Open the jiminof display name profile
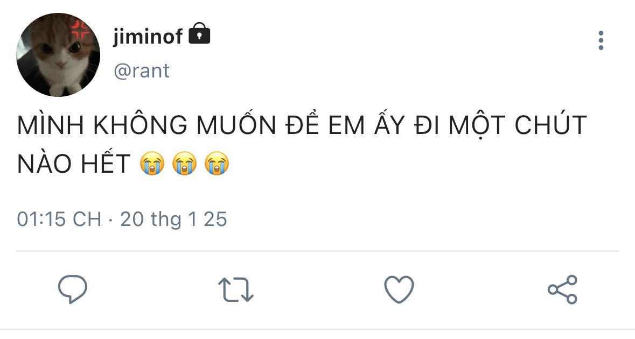The image size is (635, 339). tap(148, 37)
